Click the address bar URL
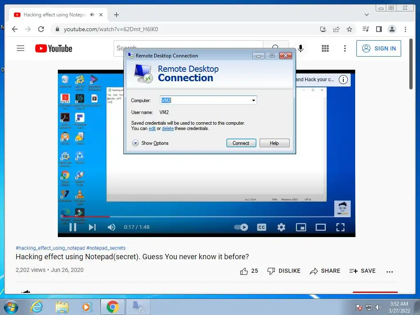 coord(111,29)
